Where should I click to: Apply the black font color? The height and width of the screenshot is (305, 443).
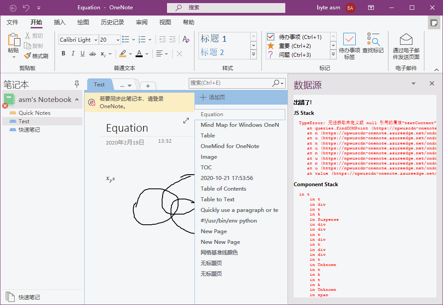pyautogui.click(x=139, y=54)
